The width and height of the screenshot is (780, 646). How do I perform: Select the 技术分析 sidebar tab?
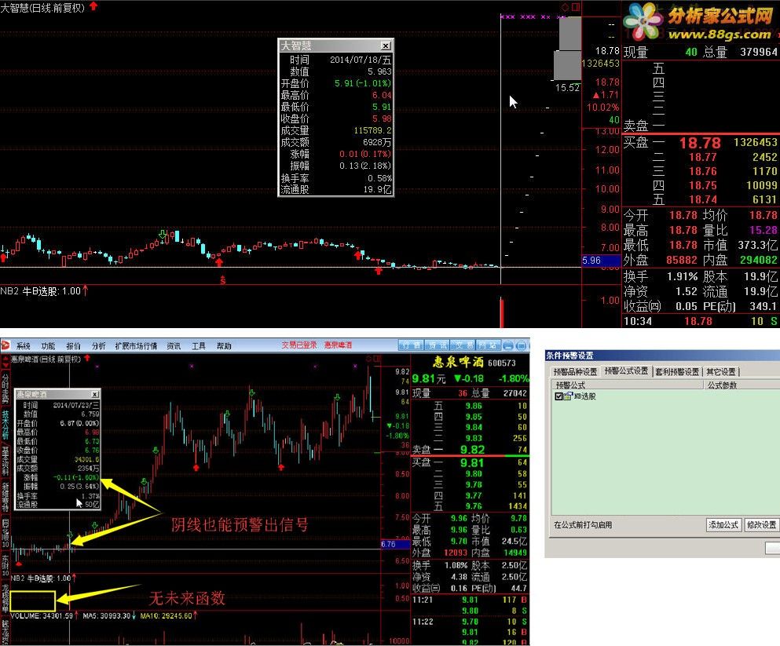[5, 425]
